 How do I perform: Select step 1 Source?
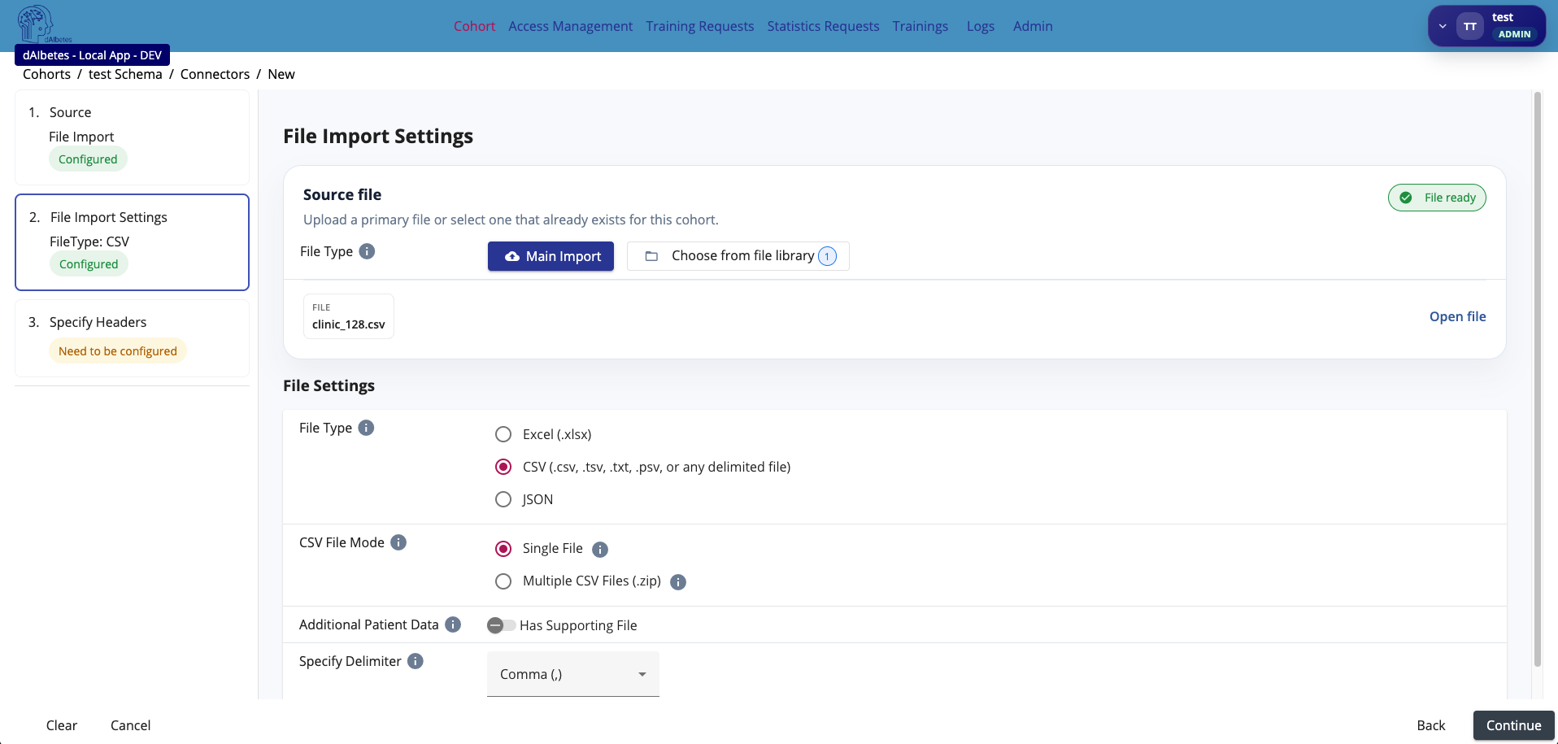point(132,137)
